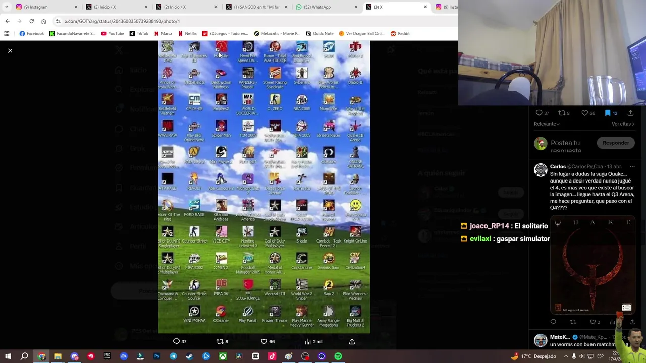
Task: Close the photo viewer with the X
Action: click(x=10, y=50)
